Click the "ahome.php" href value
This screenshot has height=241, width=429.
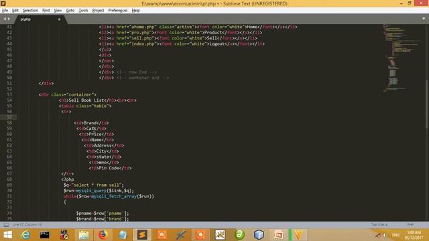[143, 27]
